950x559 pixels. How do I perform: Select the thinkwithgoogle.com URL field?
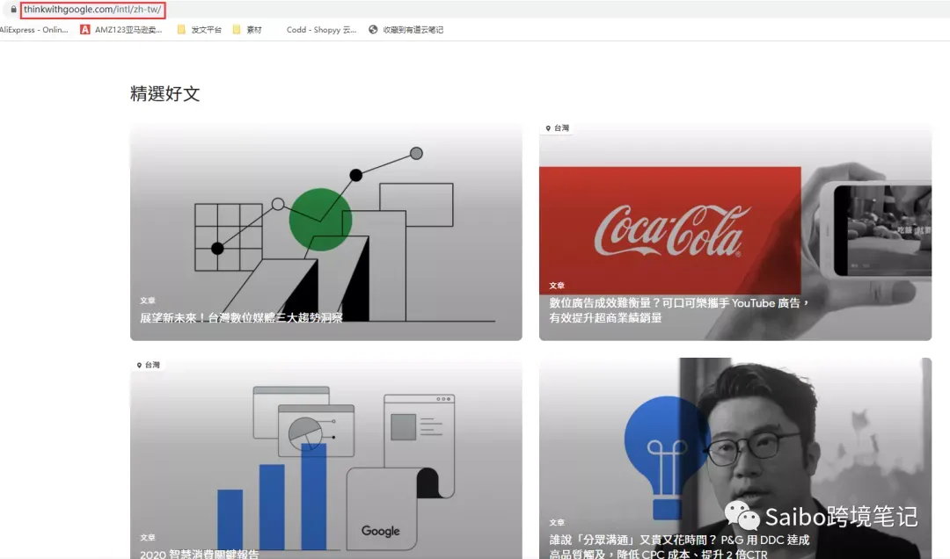pyautogui.click(x=92, y=9)
